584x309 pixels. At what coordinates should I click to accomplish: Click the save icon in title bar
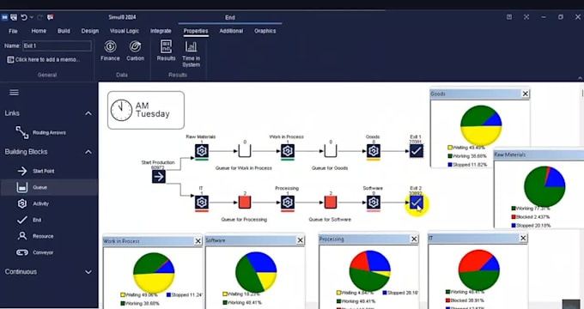pos(14,17)
